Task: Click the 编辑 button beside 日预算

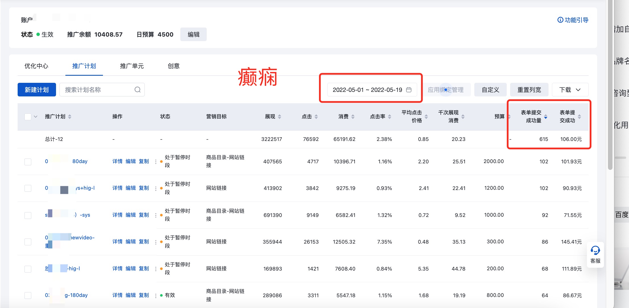Action: point(193,34)
